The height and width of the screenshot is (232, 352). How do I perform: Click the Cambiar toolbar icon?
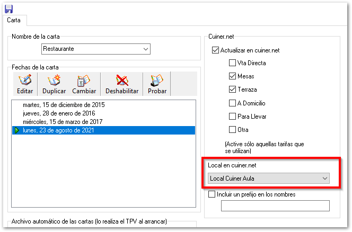[84, 84]
